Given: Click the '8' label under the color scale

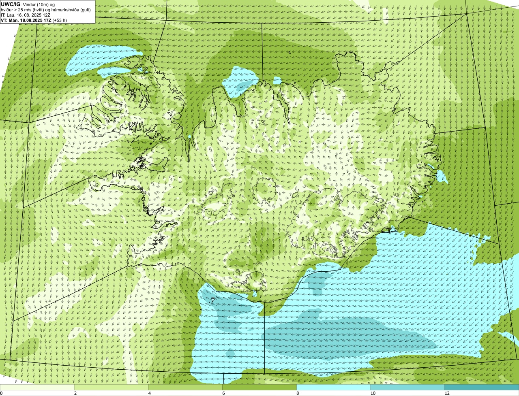Looking at the screenshot, I should [x=298, y=393].
